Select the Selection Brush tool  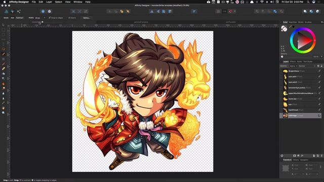(x=4, y=54)
